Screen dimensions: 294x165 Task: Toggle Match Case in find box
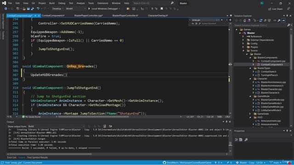click(x=193, y=23)
